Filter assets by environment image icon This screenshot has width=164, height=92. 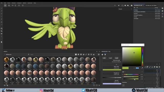(94, 54)
